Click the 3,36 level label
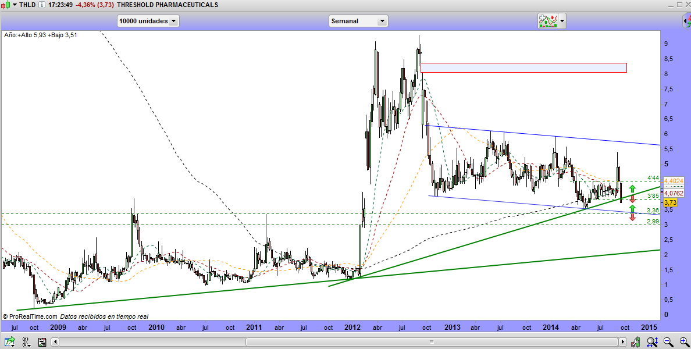This screenshot has height=349, width=691. pyautogui.click(x=653, y=211)
